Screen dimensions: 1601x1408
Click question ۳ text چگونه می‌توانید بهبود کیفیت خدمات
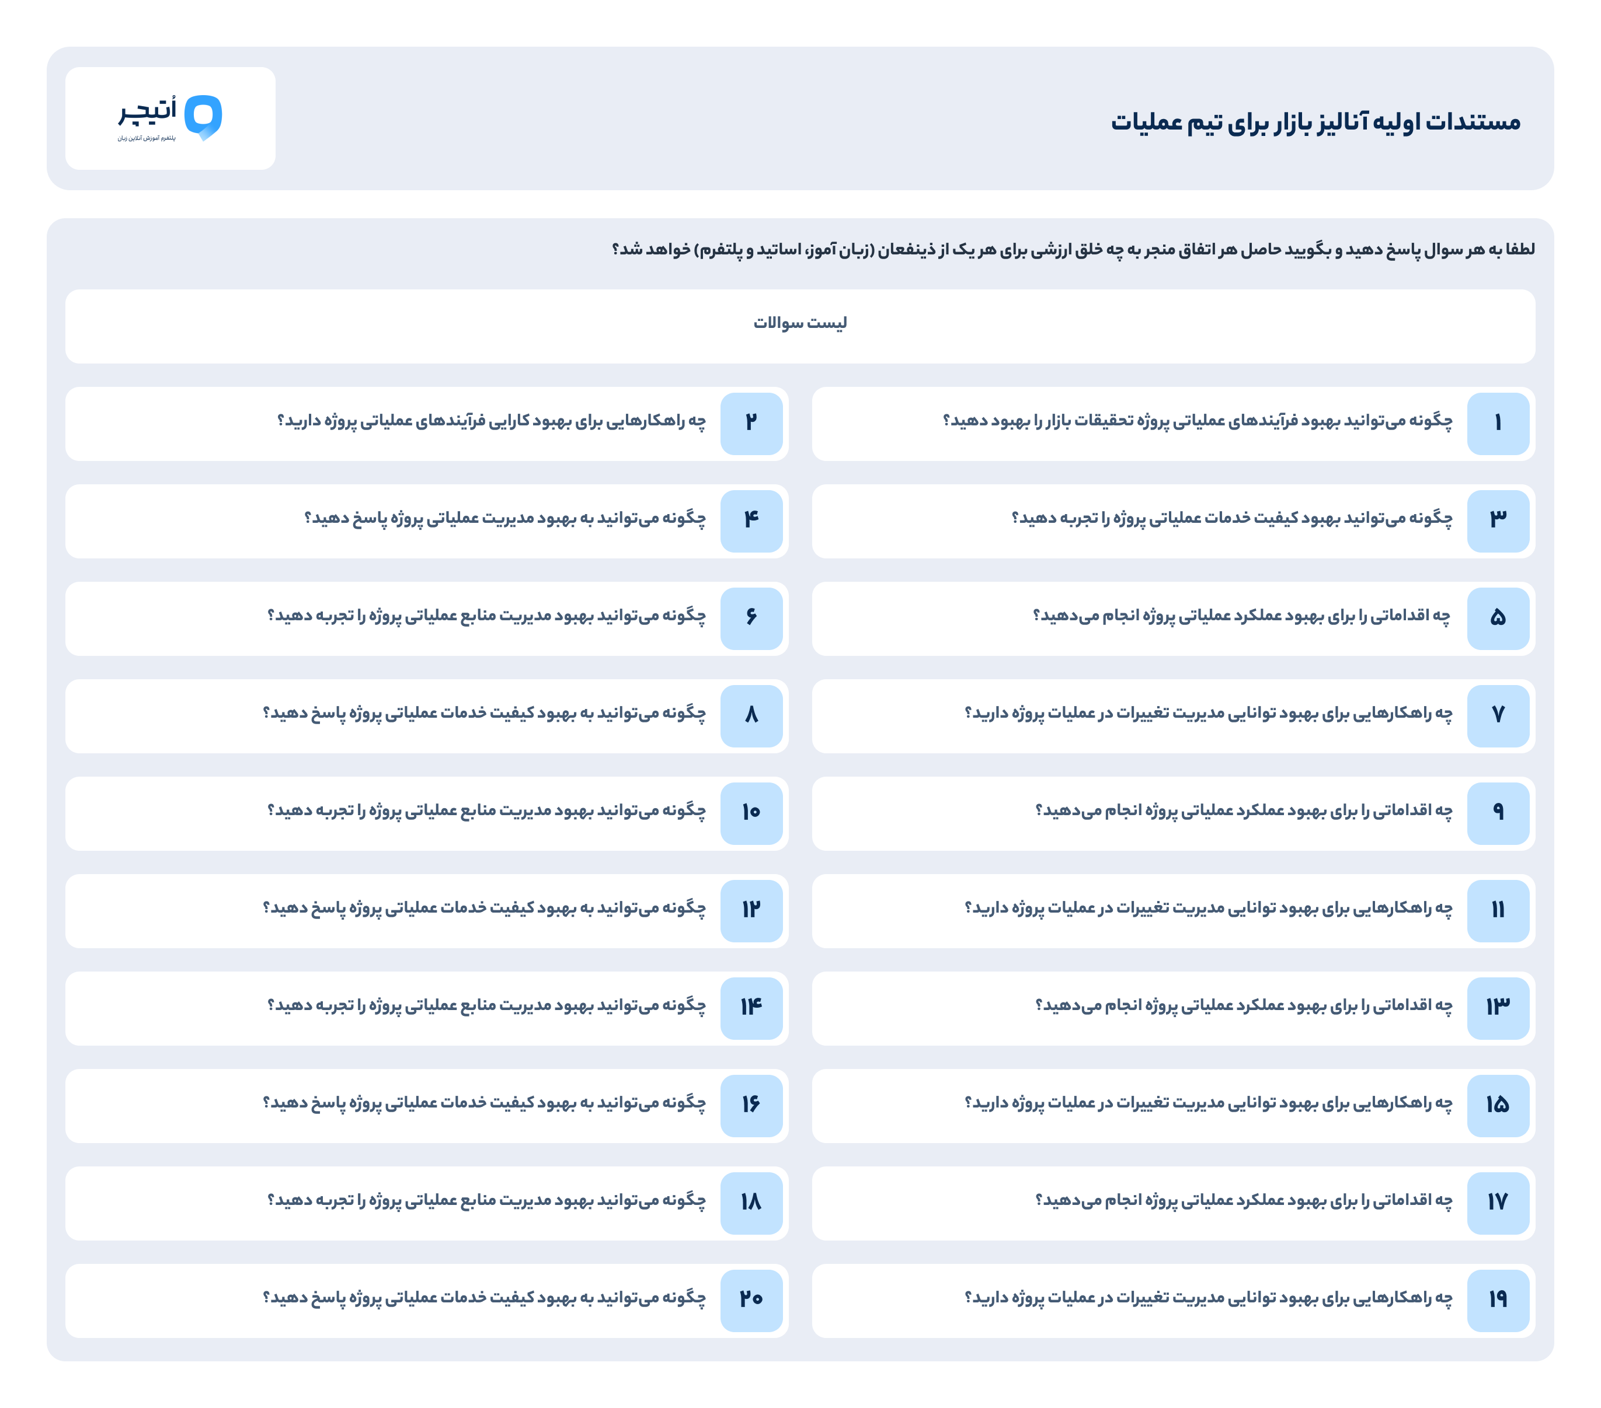[1231, 518]
